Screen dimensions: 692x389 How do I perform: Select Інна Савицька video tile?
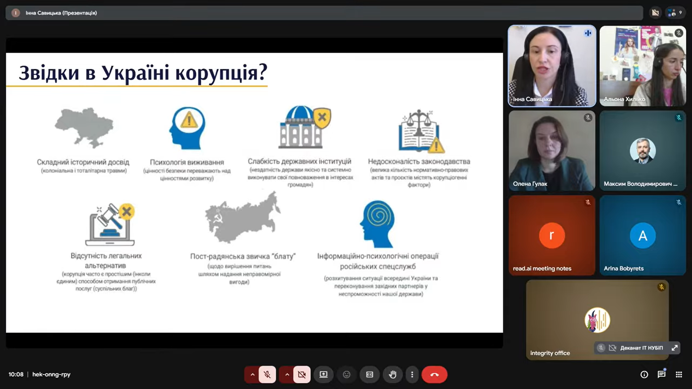(x=551, y=66)
